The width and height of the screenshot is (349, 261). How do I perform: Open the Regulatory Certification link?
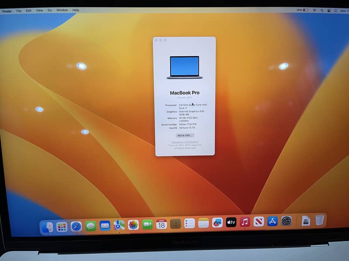pyautogui.click(x=185, y=142)
